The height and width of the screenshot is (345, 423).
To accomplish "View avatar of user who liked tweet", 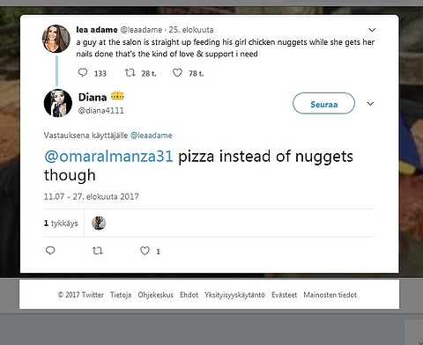I will pyautogui.click(x=99, y=224).
